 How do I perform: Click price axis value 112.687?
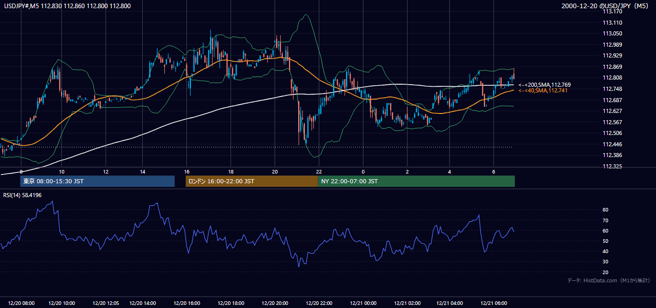[x=612, y=100]
